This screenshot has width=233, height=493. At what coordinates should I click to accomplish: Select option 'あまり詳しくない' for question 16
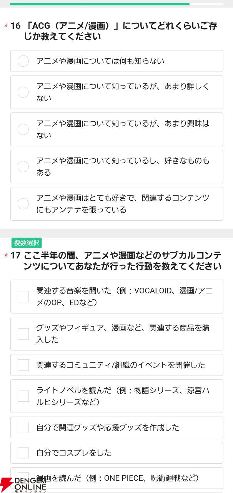pos(116,92)
